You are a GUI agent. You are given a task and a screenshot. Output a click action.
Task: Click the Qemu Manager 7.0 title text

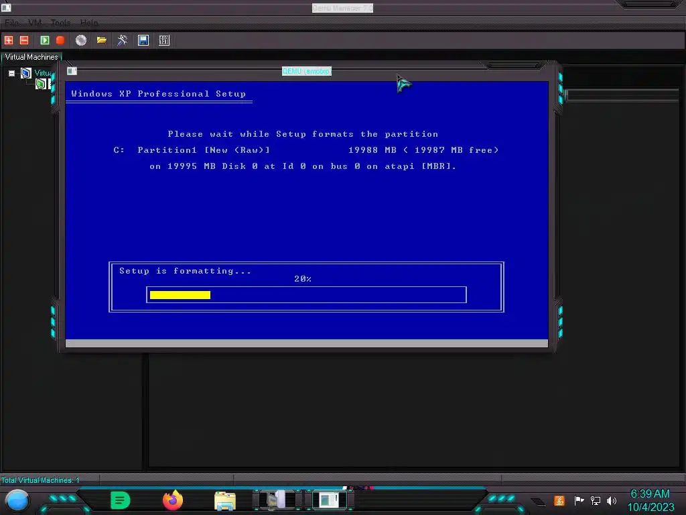pyautogui.click(x=342, y=8)
